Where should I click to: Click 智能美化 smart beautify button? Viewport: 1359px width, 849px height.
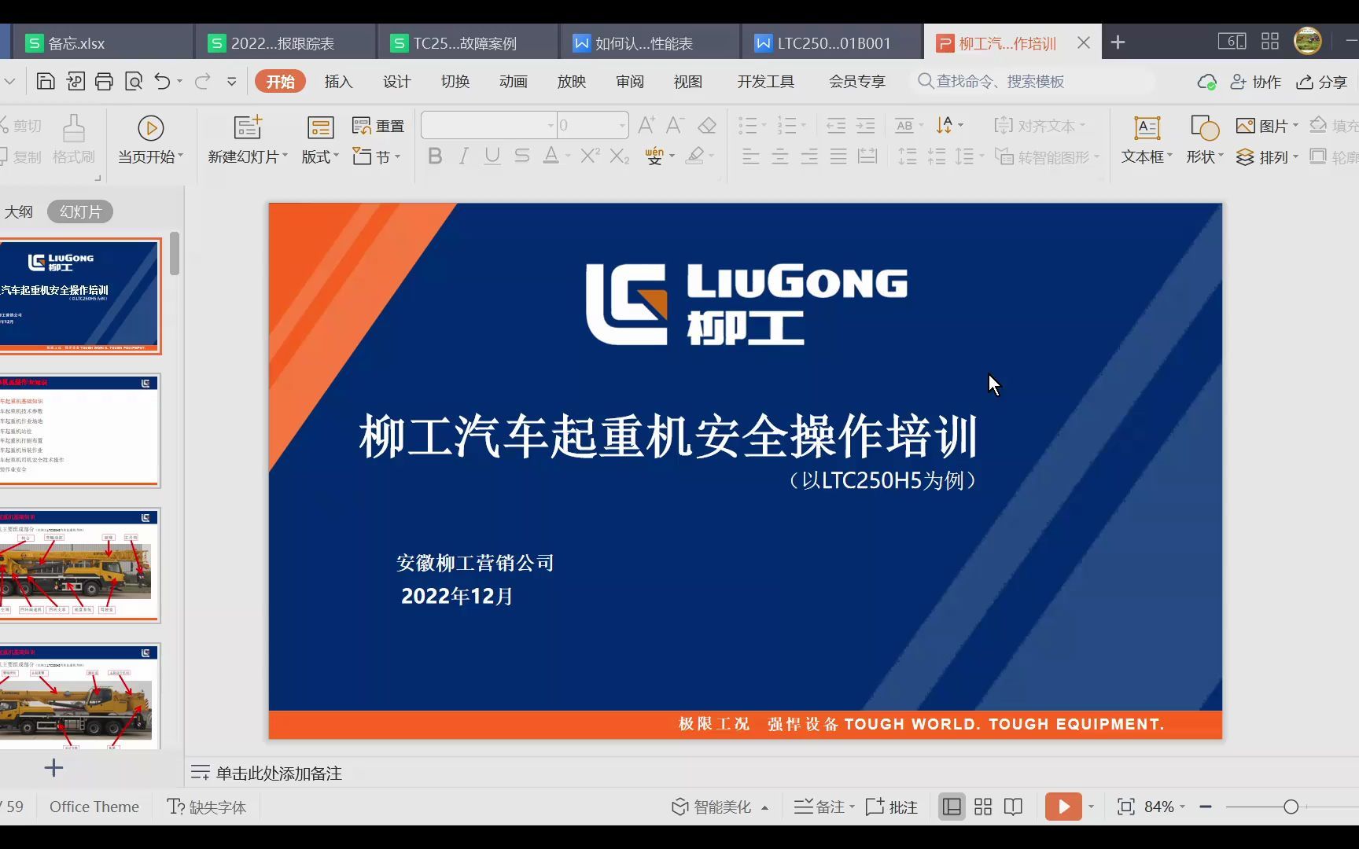pos(719,807)
